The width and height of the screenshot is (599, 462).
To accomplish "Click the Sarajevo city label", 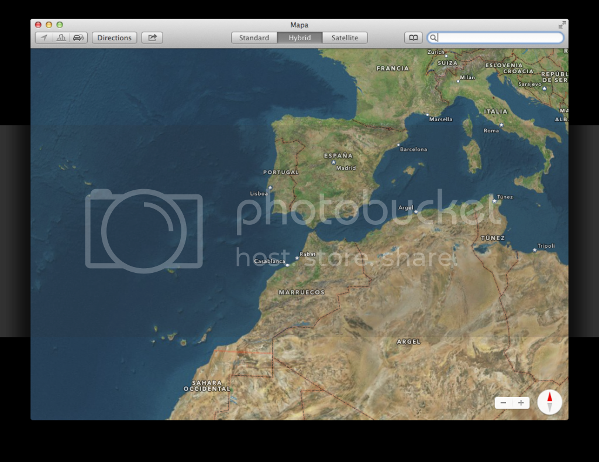I will tap(530, 84).
